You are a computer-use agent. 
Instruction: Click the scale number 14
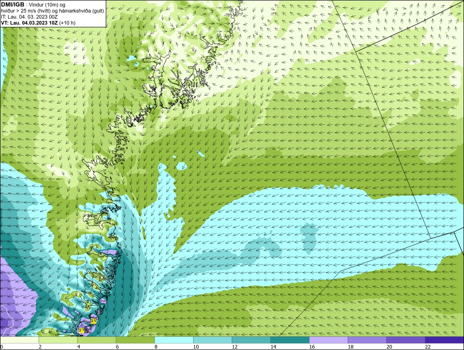[x=273, y=347]
